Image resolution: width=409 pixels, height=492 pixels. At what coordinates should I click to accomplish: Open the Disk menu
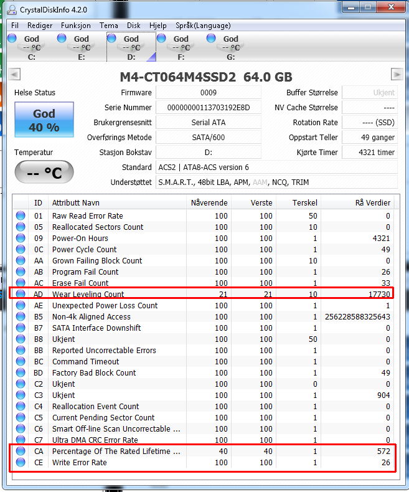(134, 26)
